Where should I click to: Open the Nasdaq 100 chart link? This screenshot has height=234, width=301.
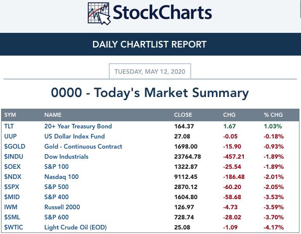click(61, 177)
